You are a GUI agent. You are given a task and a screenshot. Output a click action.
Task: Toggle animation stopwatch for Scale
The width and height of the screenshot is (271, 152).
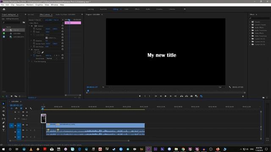34,32
